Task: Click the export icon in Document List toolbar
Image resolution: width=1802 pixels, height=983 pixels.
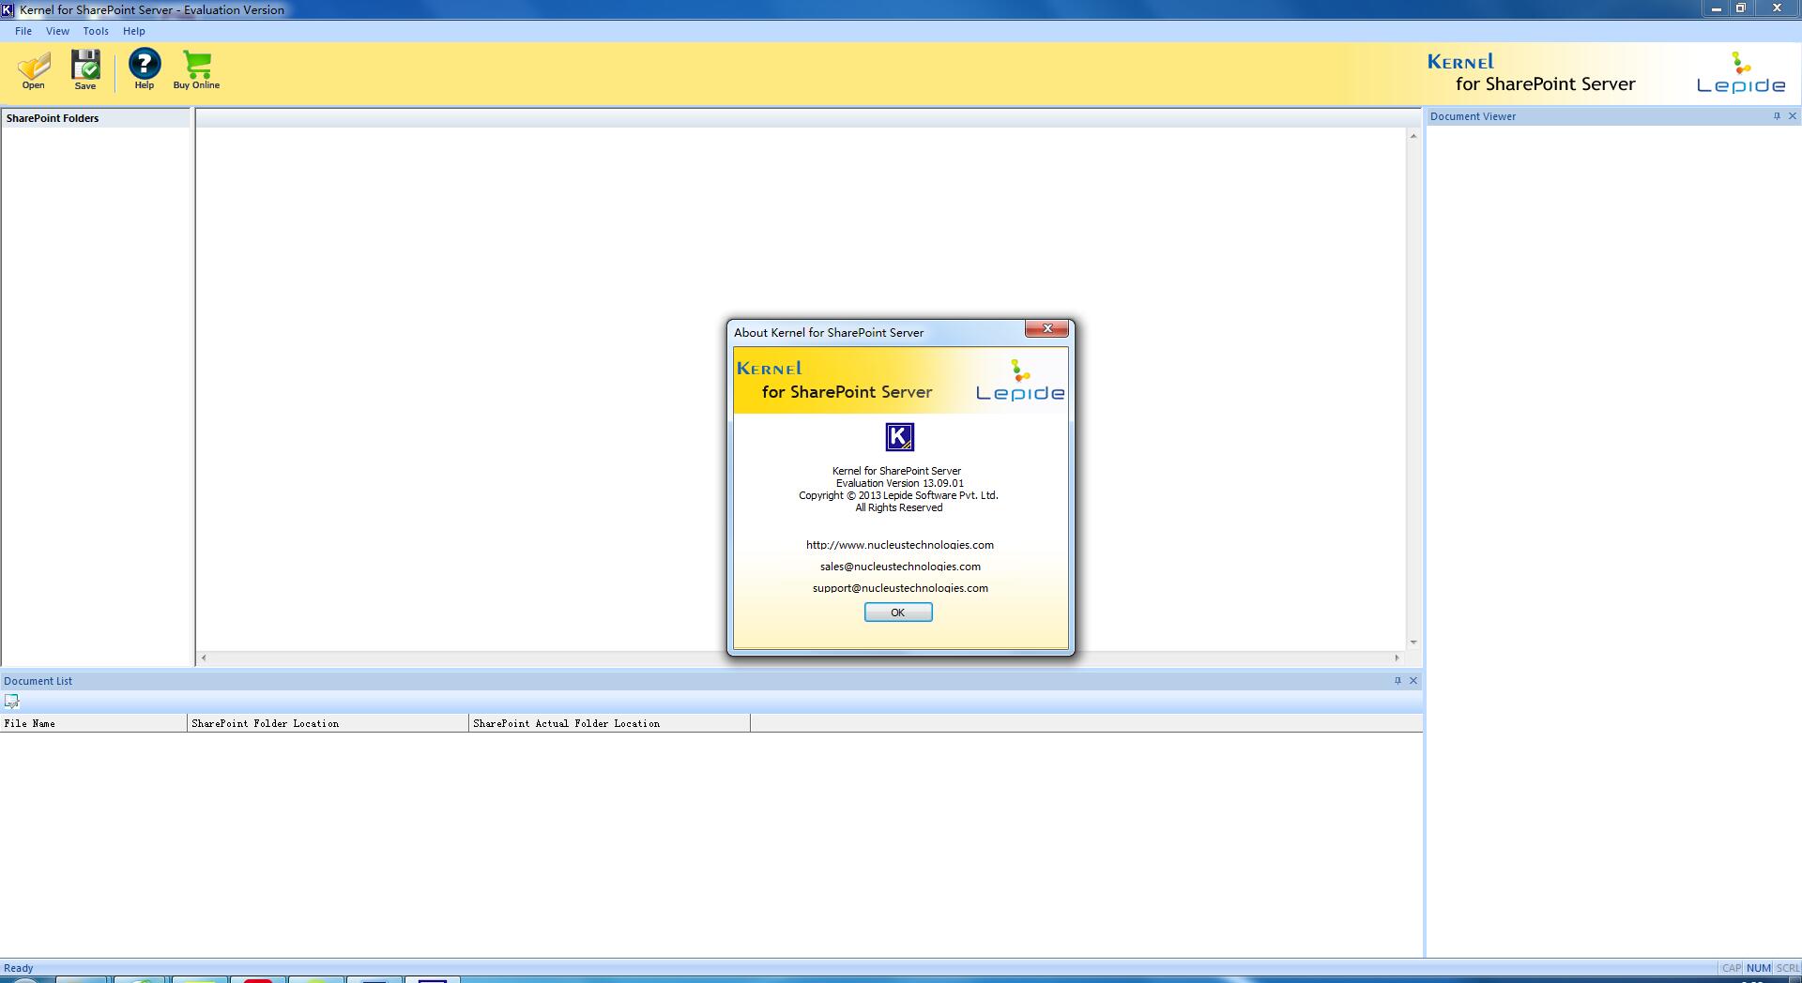Action: pyautogui.click(x=12, y=702)
